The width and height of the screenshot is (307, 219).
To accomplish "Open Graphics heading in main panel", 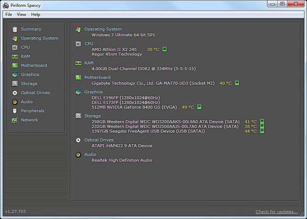I will (94, 92).
